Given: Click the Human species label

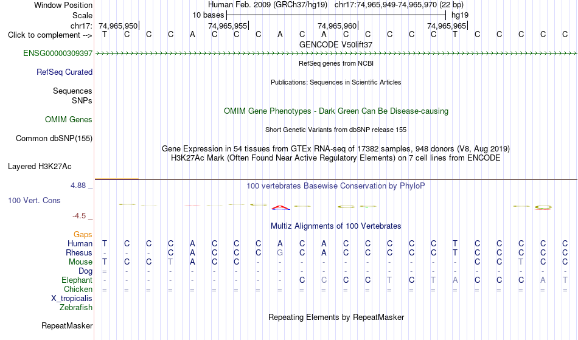Looking at the screenshot, I should pos(80,243).
